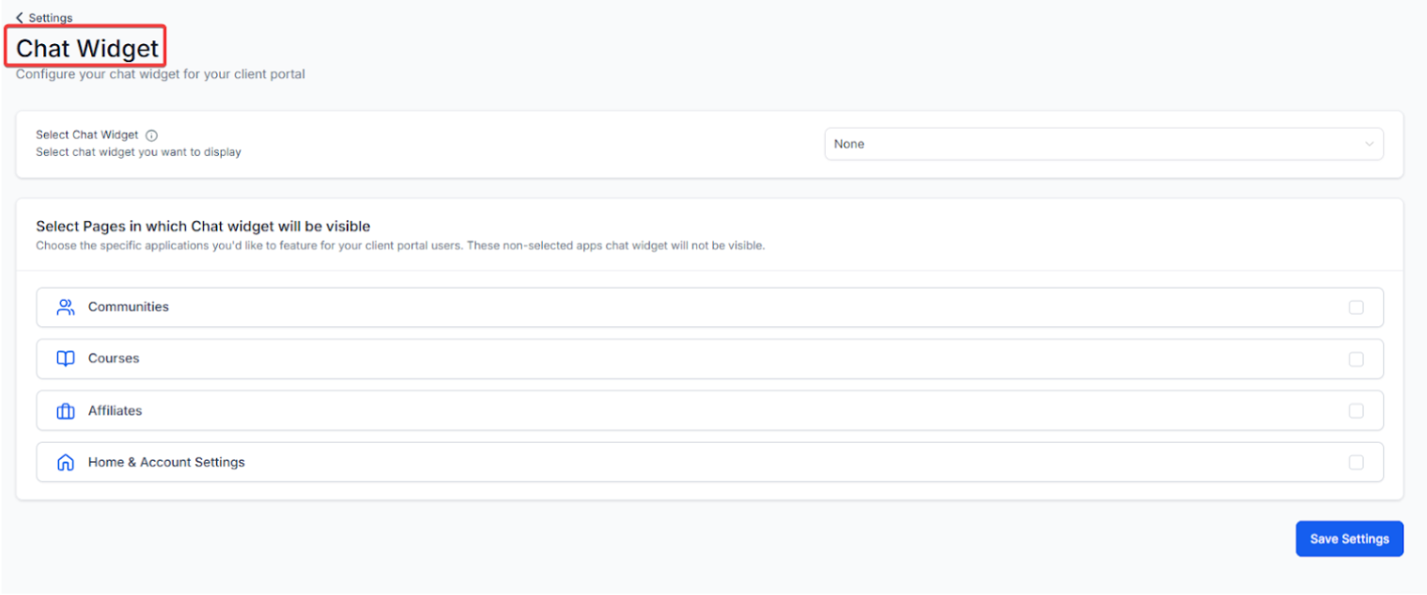Click the Chat Widget page heading
Screen dimensions: 1427x595
coord(87,48)
